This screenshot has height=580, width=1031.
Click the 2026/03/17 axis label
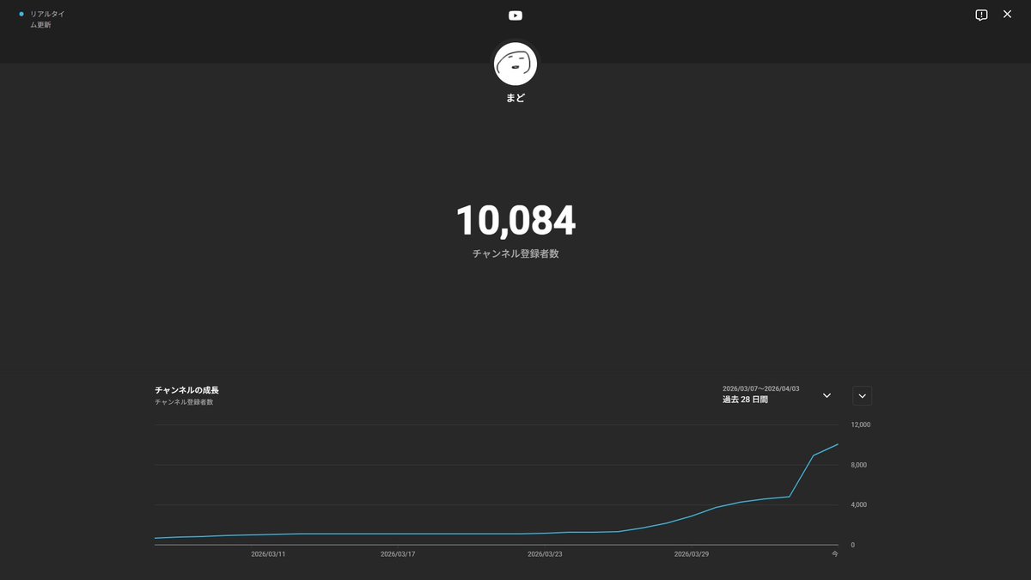(398, 554)
